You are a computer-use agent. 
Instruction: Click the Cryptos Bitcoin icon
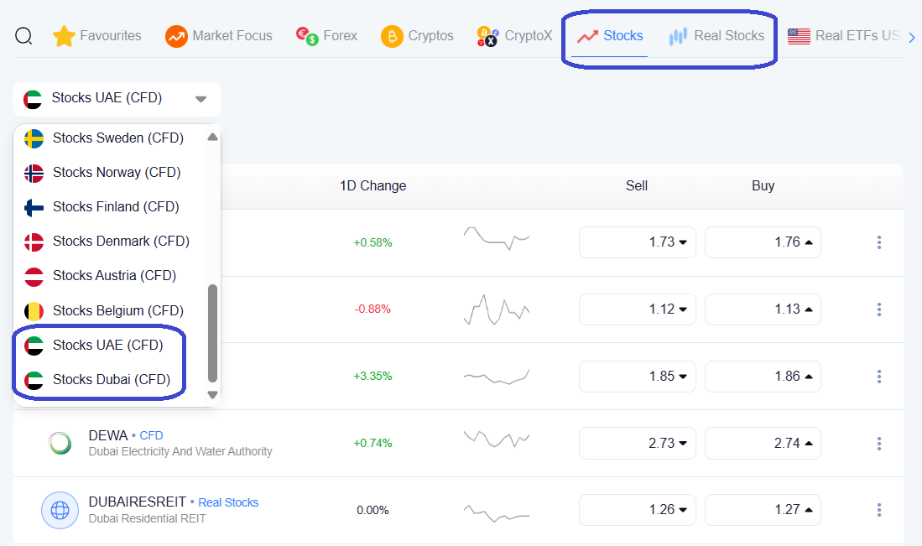[391, 36]
